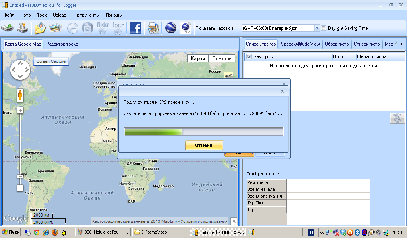Viewport: 407px width, 238px height.
Task: Click the Trip Dist. value field
Action: coord(328,209)
